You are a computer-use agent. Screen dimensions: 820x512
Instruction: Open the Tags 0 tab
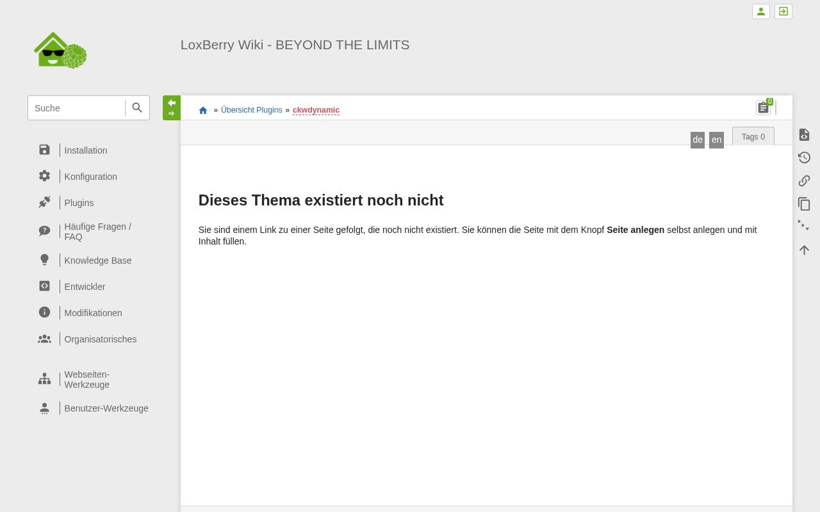(753, 136)
